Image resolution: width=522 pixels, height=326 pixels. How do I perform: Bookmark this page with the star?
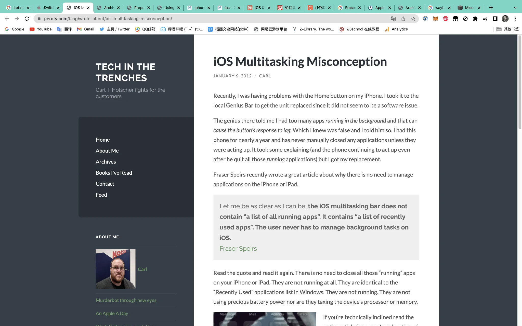pyautogui.click(x=413, y=19)
